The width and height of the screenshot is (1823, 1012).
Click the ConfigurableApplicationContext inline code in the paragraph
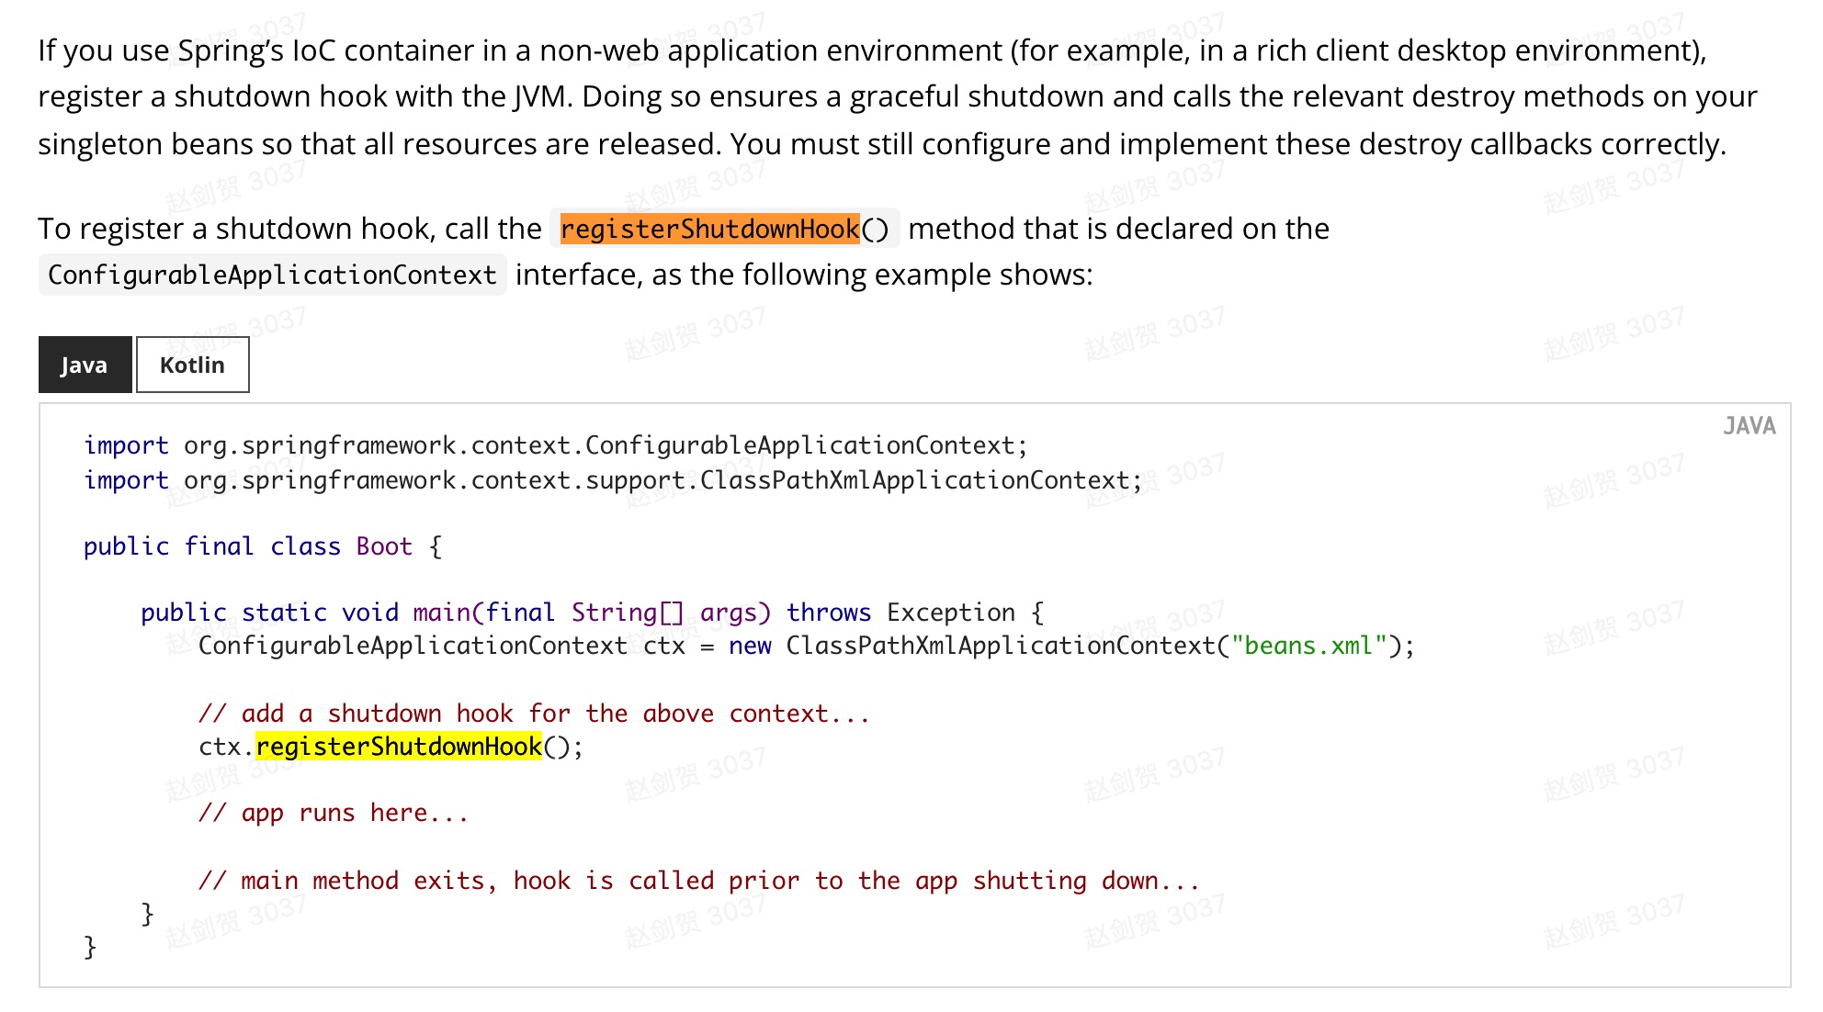[272, 275]
